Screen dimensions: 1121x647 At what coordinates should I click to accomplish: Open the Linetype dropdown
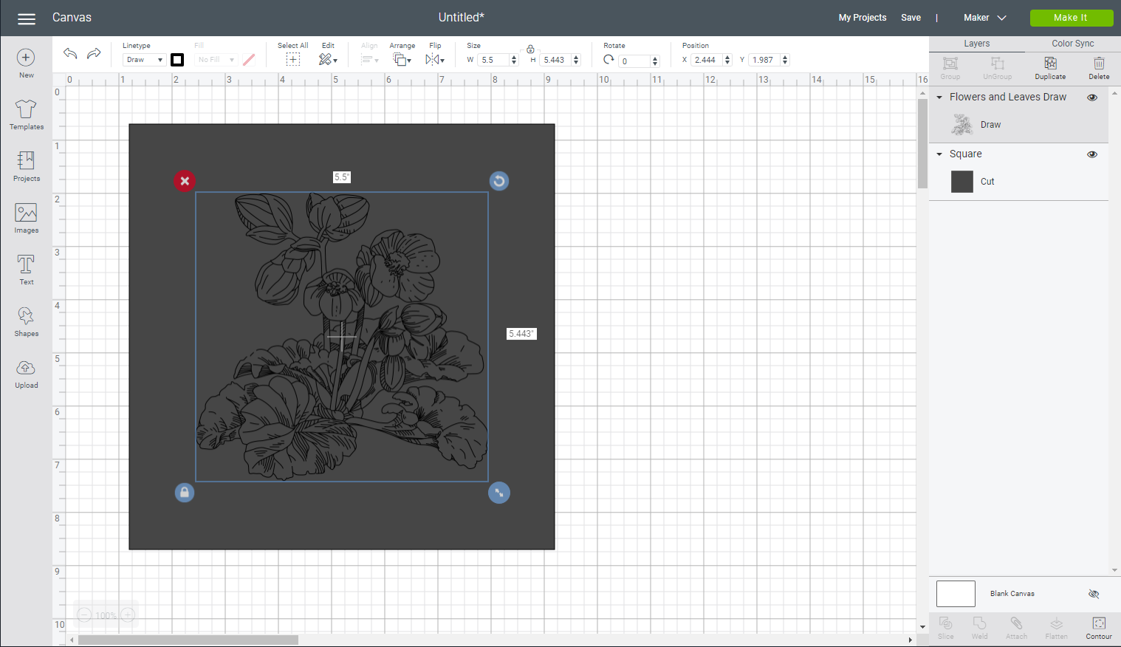point(143,59)
